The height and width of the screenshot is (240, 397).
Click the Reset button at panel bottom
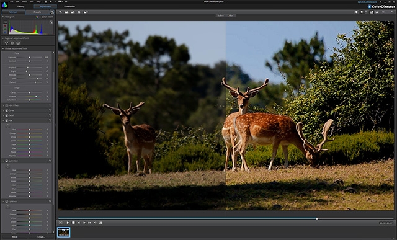pos(15,237)
